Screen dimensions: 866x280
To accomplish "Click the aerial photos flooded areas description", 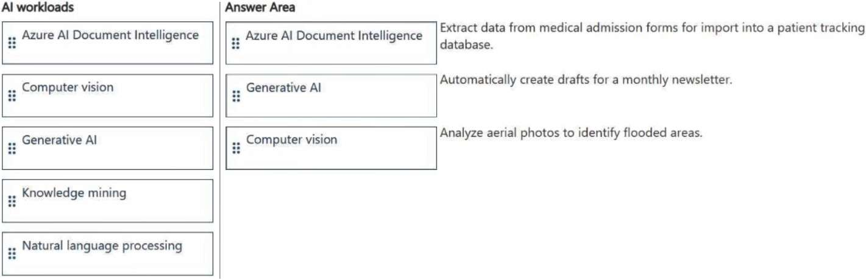I will click(x=571, y=133).
